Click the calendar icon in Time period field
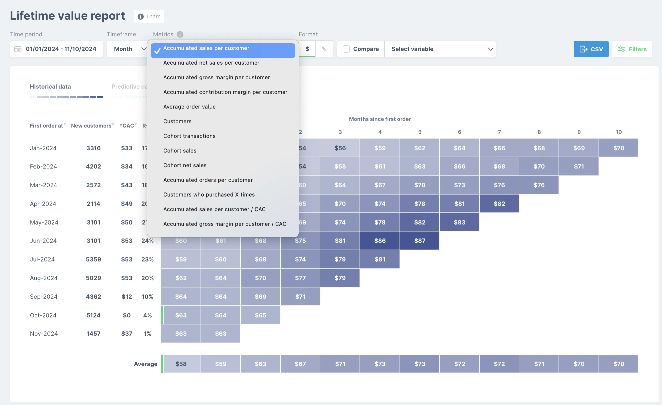This screenshot has height=405, width=662. click(18, 49)
